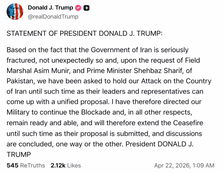Image resolution: width=223 pixels, height=173 pixels.
Task: Click the blue verified checkmark badge
Action: (78, 8)
